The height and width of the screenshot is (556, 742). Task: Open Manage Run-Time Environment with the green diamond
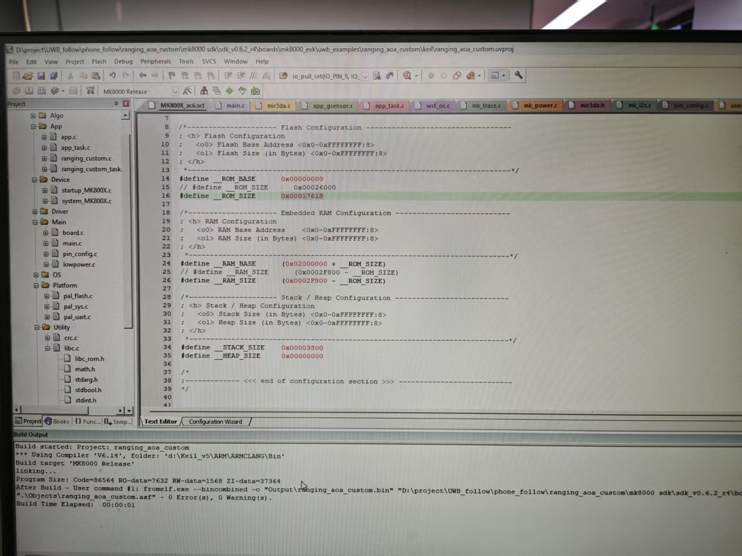pos(229,91)
